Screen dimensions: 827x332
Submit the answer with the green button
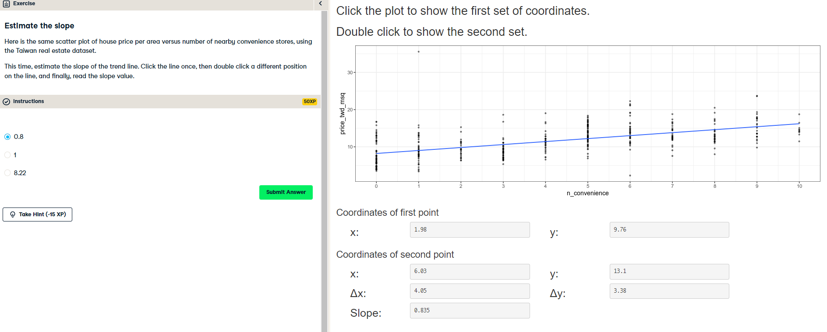[286, 192]
